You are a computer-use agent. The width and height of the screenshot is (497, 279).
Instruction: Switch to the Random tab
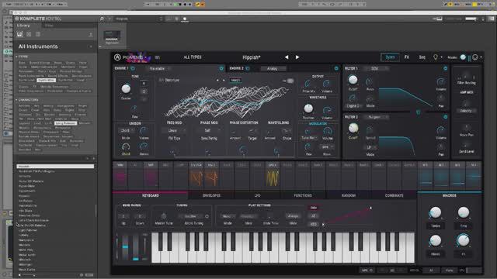pos(349,195)
